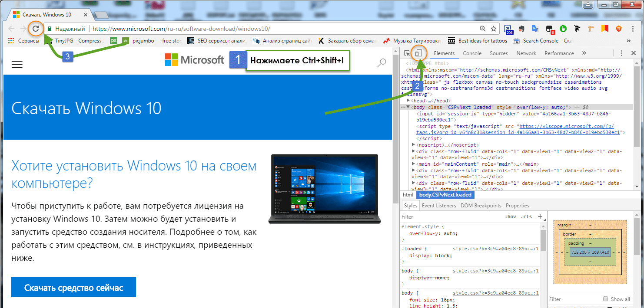Activate the inspect element picker tool
Image resolution: width=644 pixels, height=308 pixels.
pyautogui.click(x=407, y=53)
